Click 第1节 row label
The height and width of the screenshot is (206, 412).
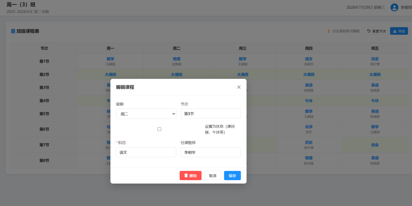[44, 61]
